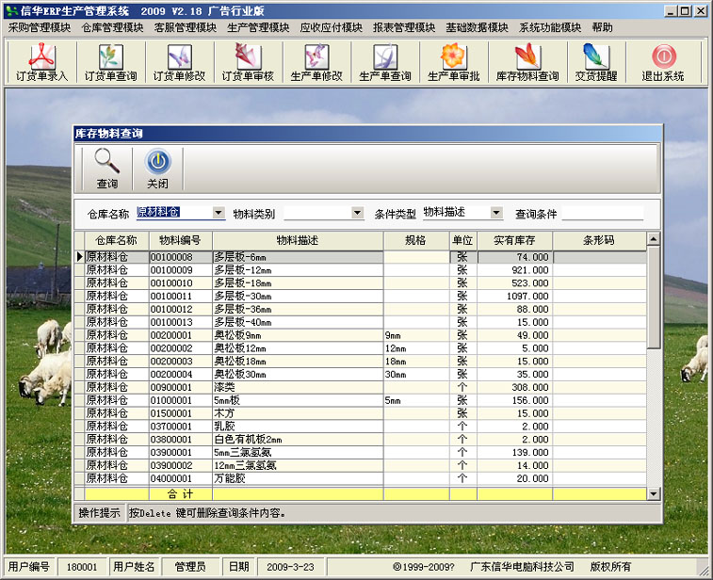Open 生产管理模块 menu
The width and height of the screenshot is (713, 580).
[258, 27]
